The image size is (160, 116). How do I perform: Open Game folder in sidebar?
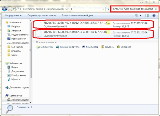[x=12, y=55]
